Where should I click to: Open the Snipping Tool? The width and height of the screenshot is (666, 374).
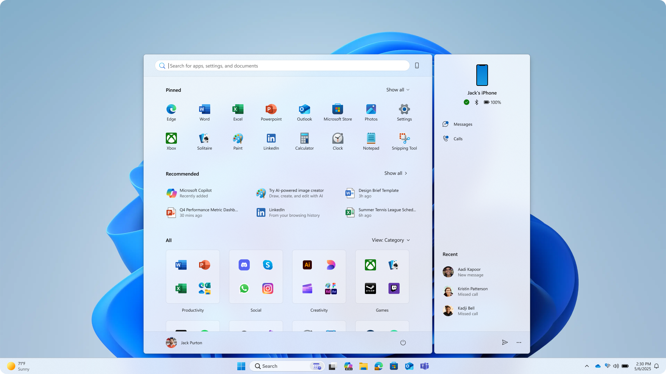coord(404,141)
